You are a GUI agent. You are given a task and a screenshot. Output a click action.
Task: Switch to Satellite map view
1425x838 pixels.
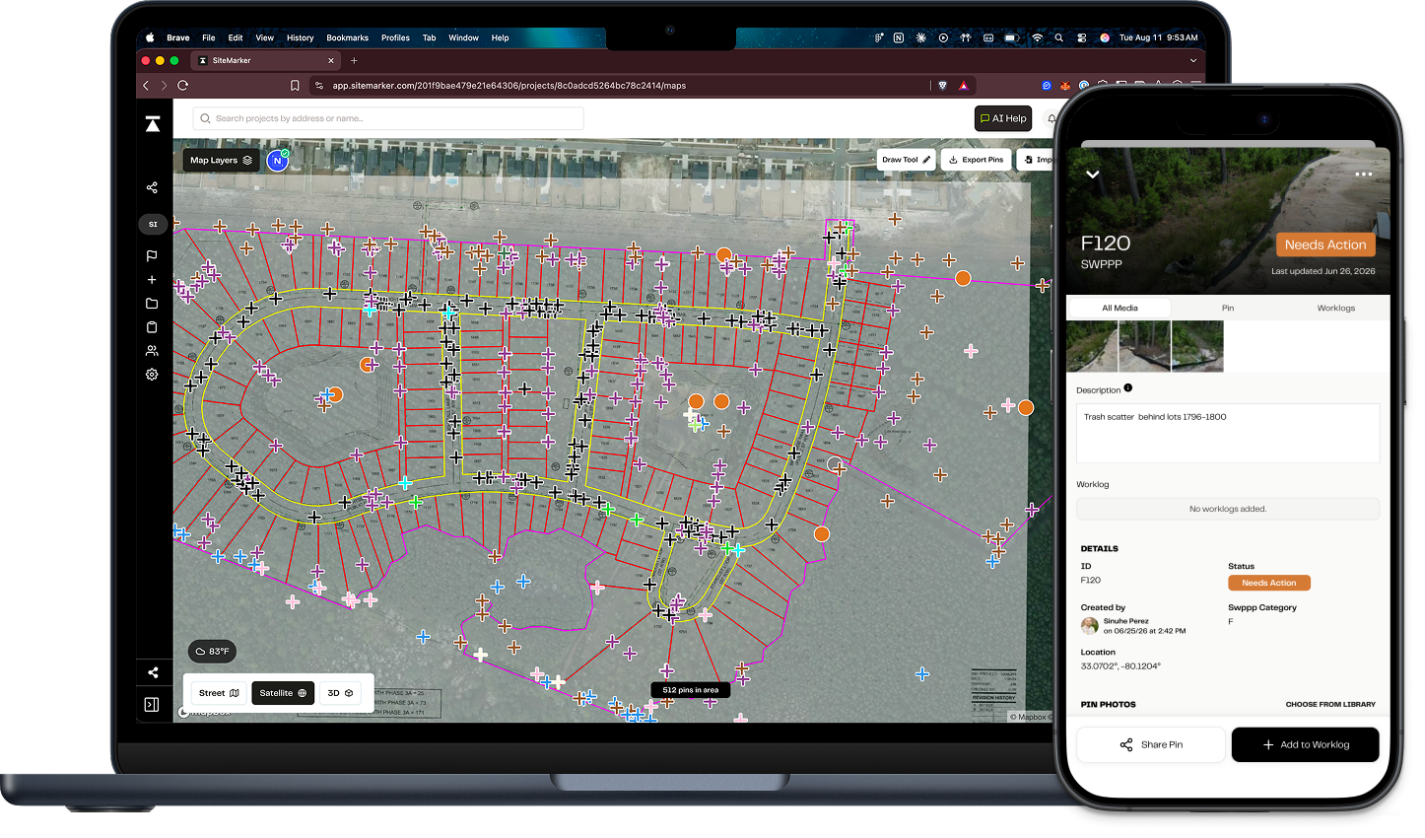pos(283,693)
